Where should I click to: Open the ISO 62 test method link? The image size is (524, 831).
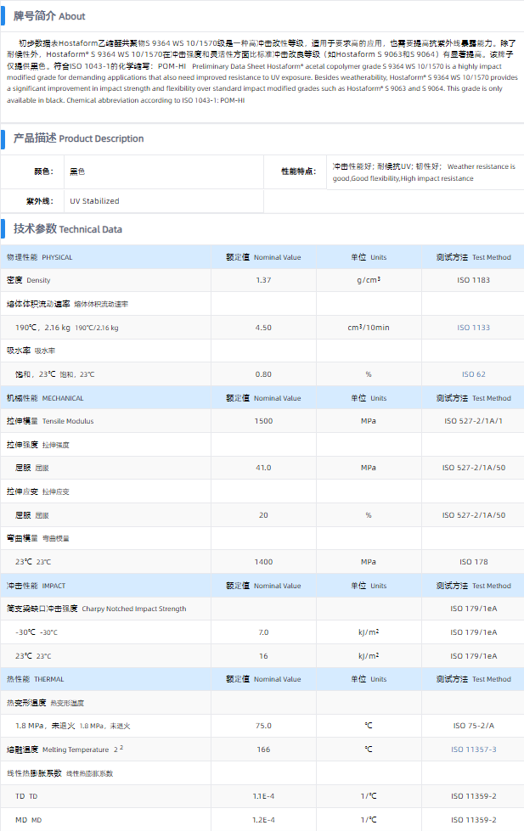click(x=474, y=374)
